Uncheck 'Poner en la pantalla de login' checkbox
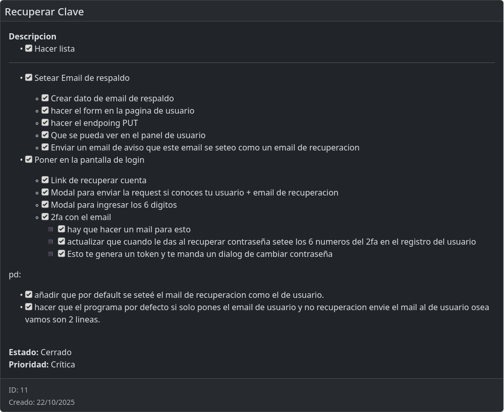The image size is (504, 412). 29,160
